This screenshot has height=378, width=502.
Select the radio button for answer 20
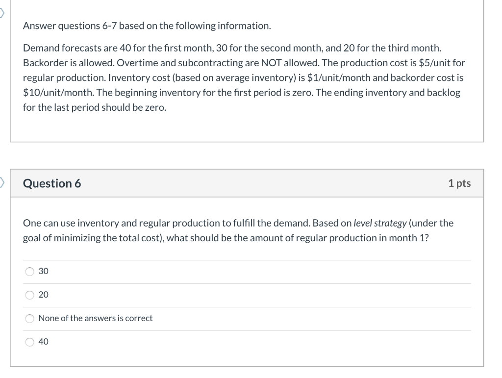30,295
